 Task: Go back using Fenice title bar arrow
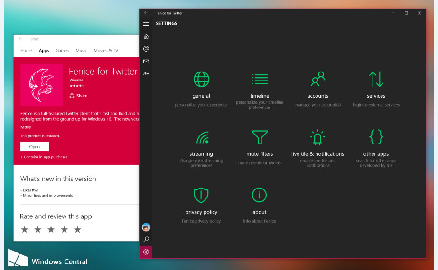[146, 13]
